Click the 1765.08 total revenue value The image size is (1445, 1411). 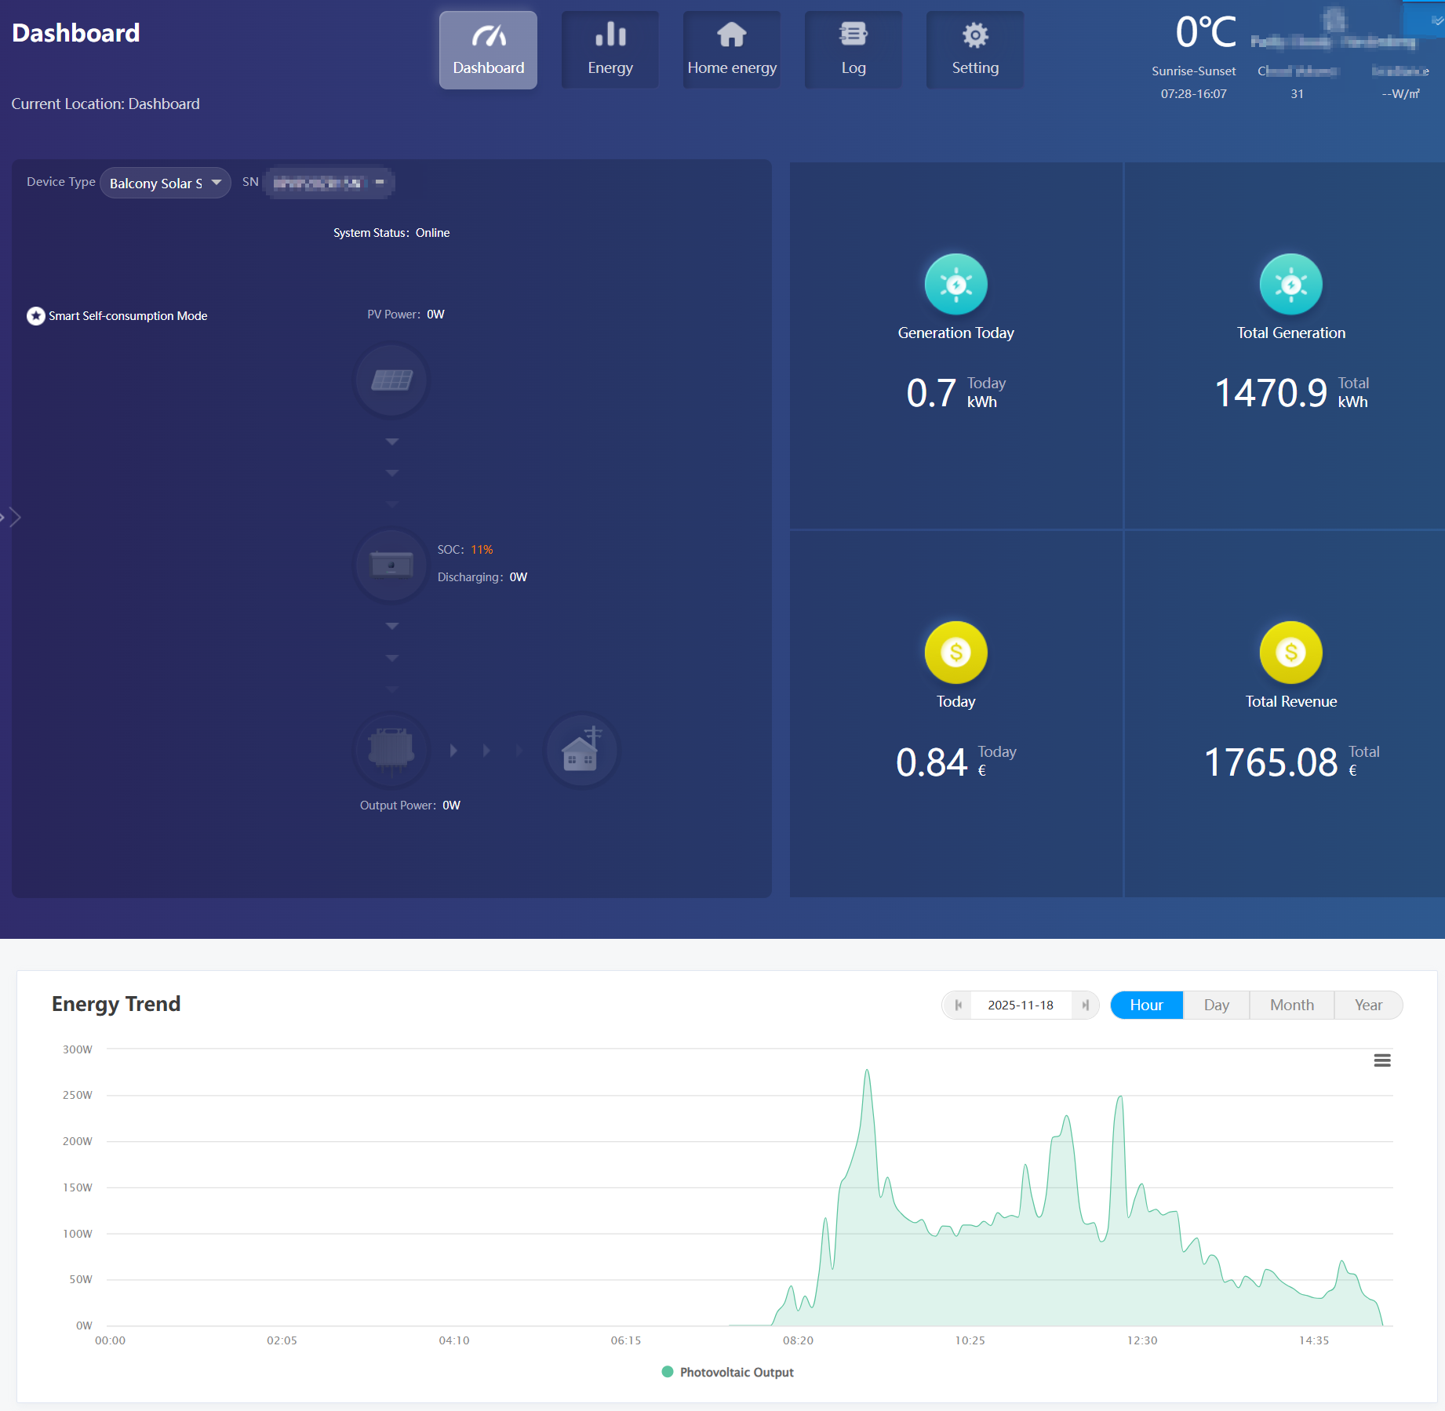coord(1271,762)
